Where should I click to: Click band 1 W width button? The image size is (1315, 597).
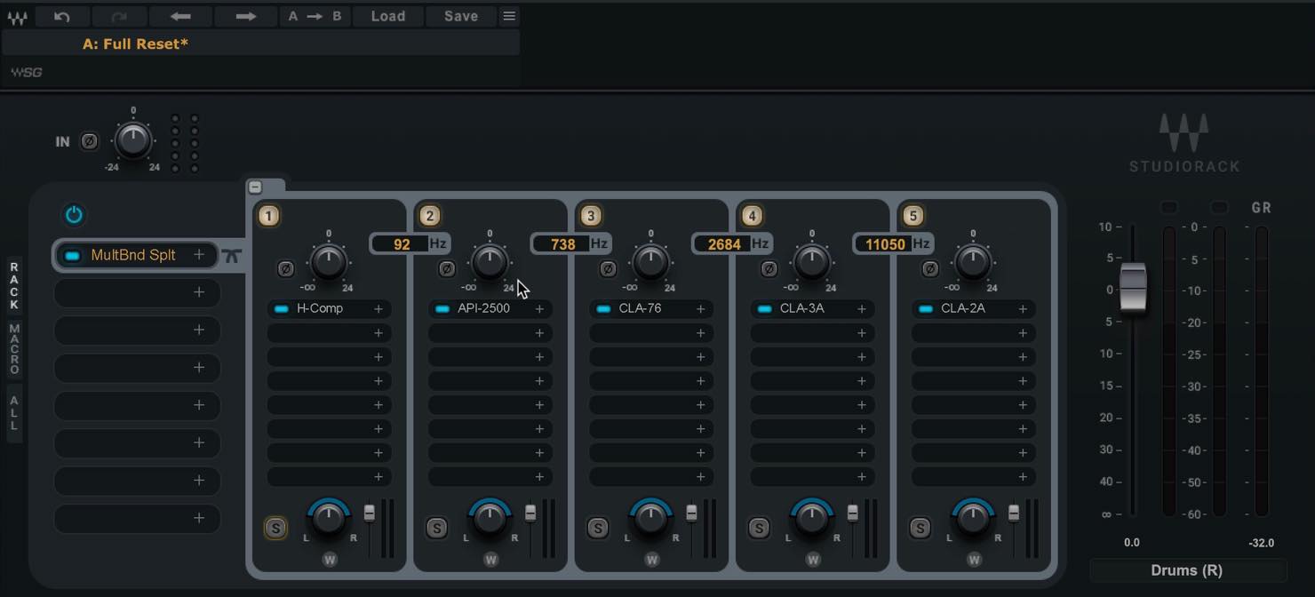click(x=330, y=560)
